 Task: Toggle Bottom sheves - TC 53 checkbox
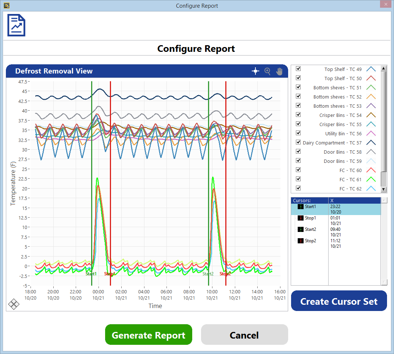[298, 105]
